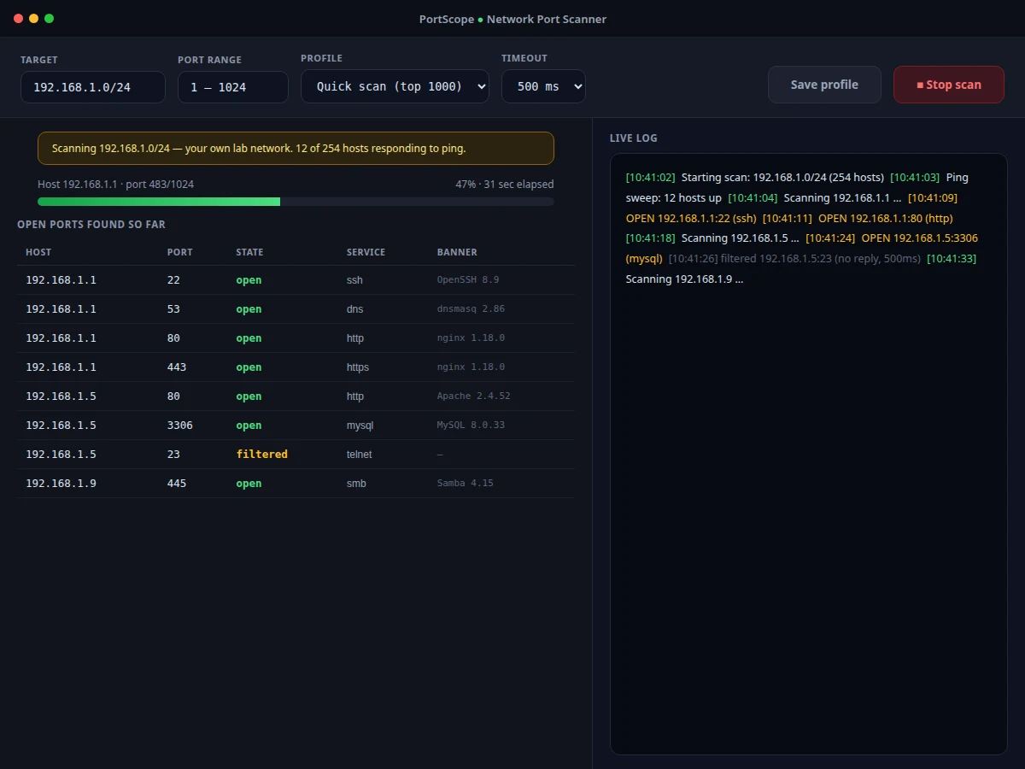Select the mysql port 3306 row

pos(296,426)
